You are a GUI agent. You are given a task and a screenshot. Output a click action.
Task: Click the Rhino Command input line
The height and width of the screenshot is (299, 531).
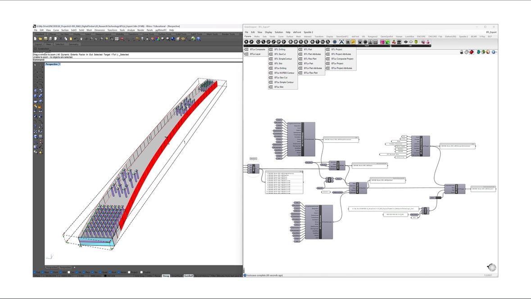[138, 60]
